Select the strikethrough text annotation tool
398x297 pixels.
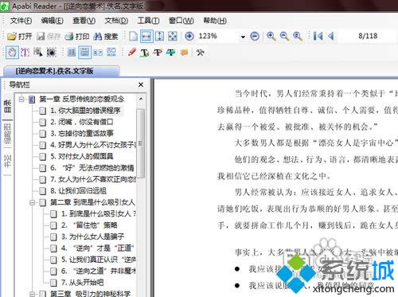point(158,53)
